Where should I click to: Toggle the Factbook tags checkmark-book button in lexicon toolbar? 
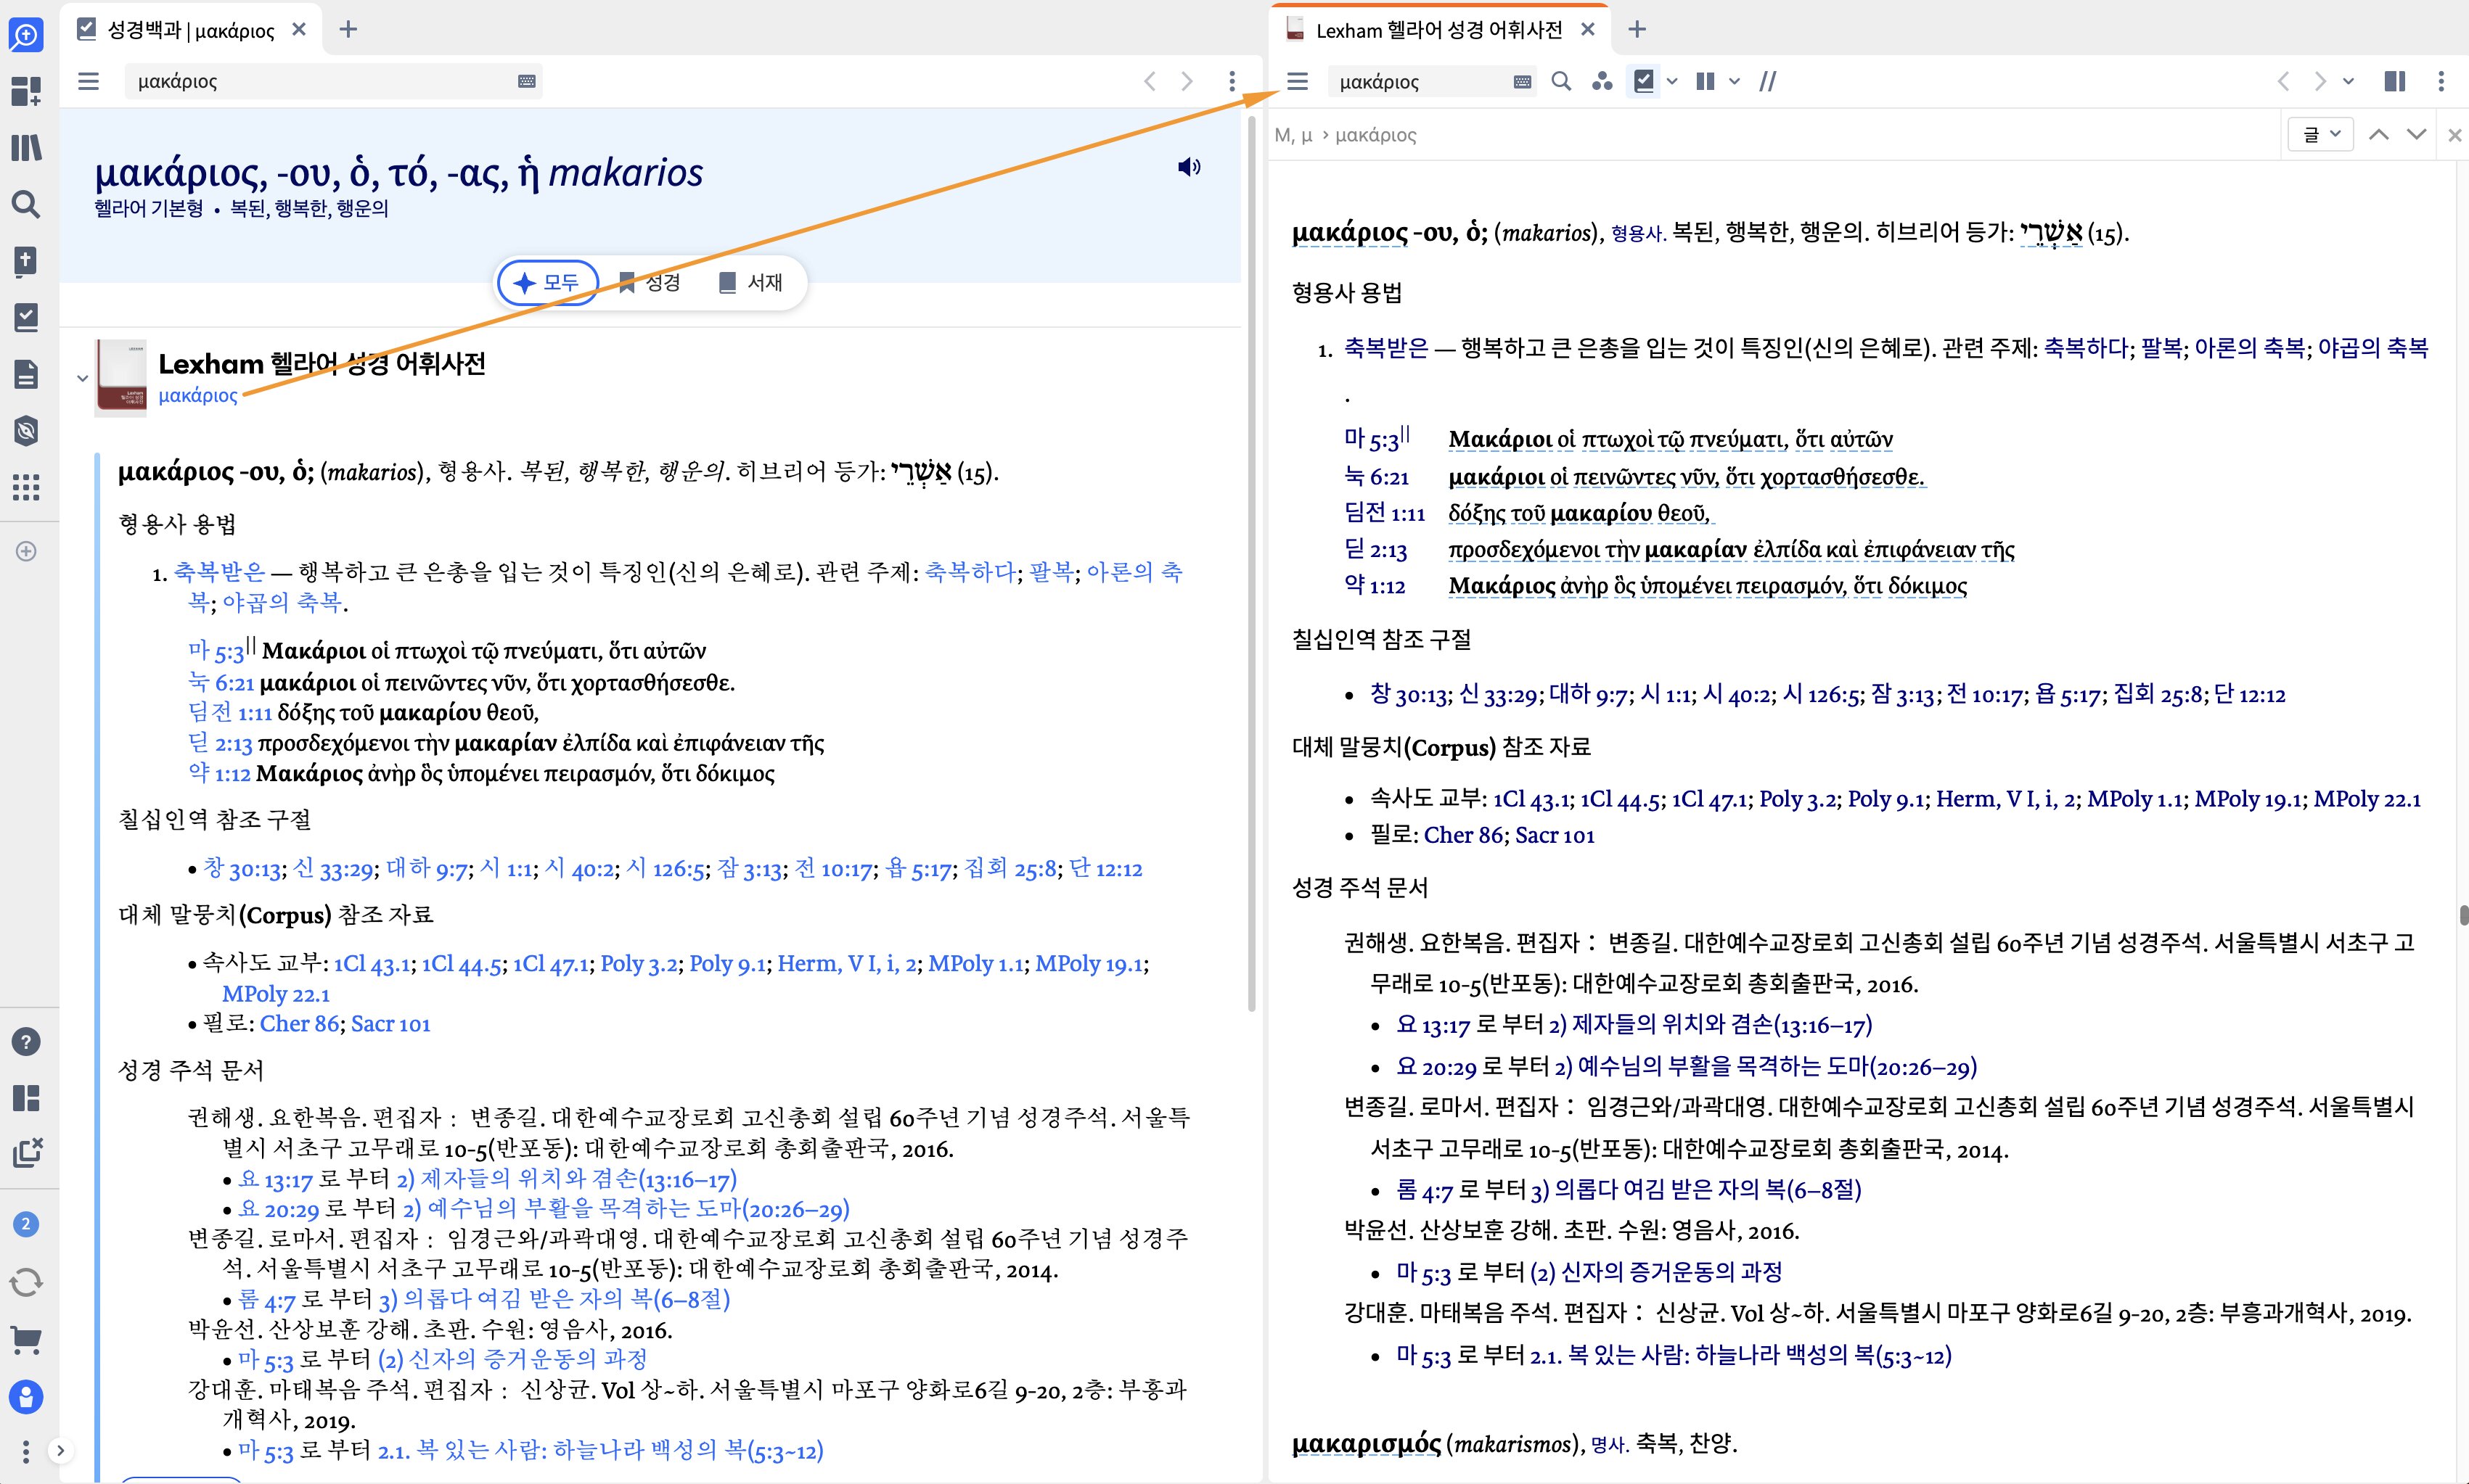(x=1644, y=81)
